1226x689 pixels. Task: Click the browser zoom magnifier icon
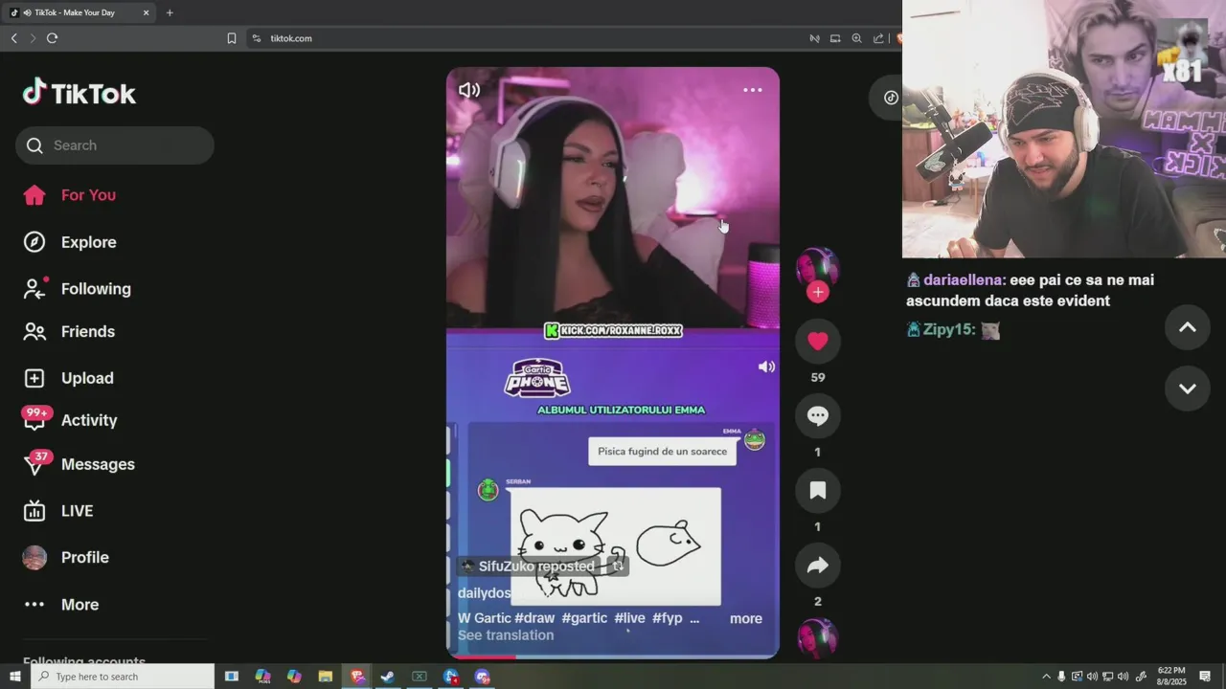pyautogui.click(x=856, y=38)
